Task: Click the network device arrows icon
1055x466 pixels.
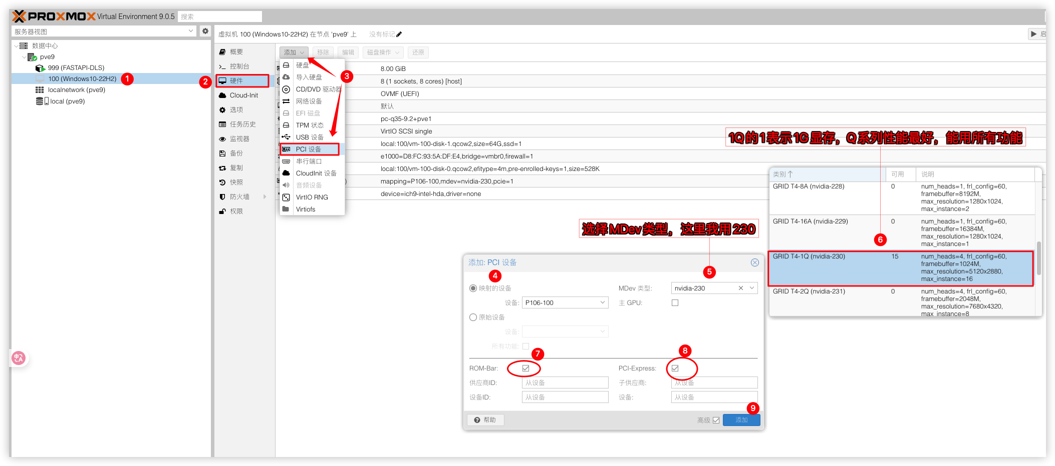Action: point(286,101)
